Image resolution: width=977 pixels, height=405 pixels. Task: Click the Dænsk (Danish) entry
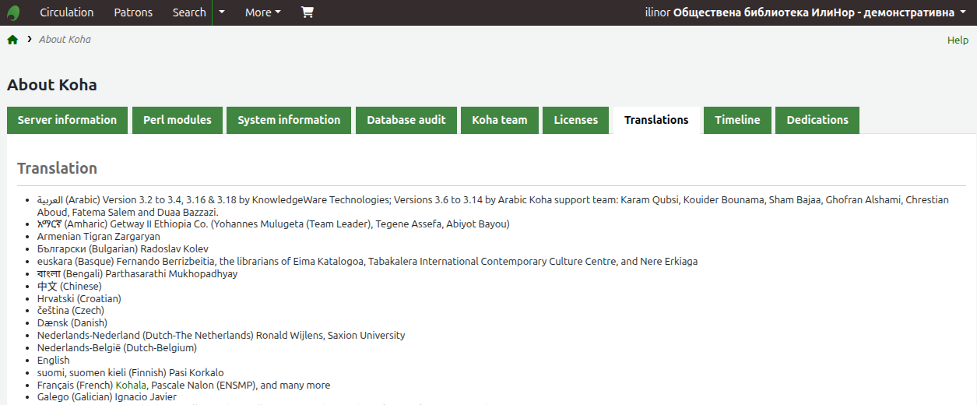click(x=72, y=322)
